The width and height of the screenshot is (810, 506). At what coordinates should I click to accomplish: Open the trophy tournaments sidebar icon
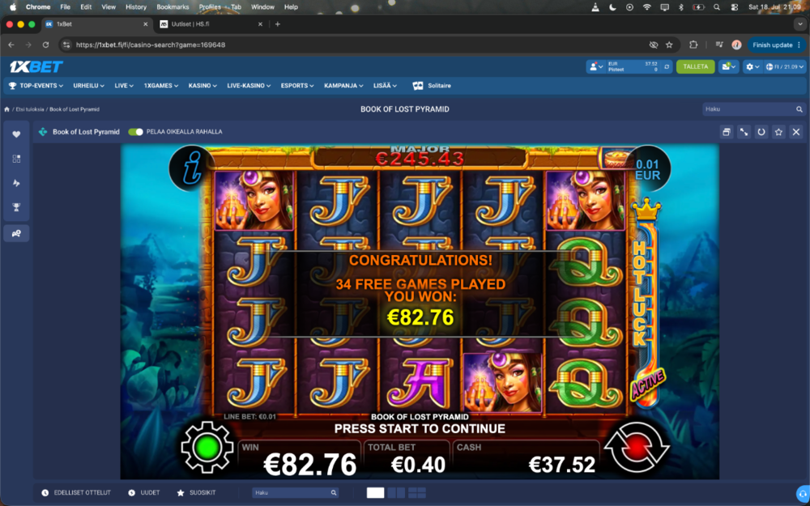pyautogui.click(x=16, y=207)
